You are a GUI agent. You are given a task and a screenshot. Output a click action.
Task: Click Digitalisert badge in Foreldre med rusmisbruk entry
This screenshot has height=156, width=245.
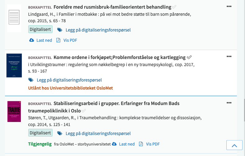40,30
